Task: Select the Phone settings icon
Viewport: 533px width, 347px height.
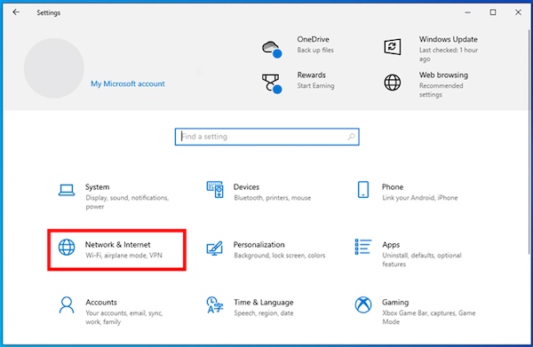Action: pyautogui.click(x=363, y=189)
